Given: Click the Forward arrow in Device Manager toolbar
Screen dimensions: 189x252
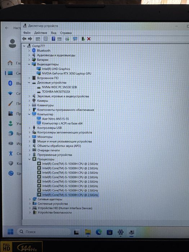Looking at the screenshot, I should pyautogui.click(x=30, y=39).
